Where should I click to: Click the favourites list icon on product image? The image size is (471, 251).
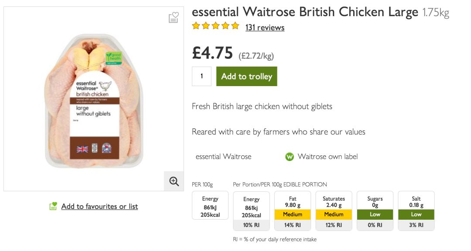pyautogui.click(x=174, y=18)
